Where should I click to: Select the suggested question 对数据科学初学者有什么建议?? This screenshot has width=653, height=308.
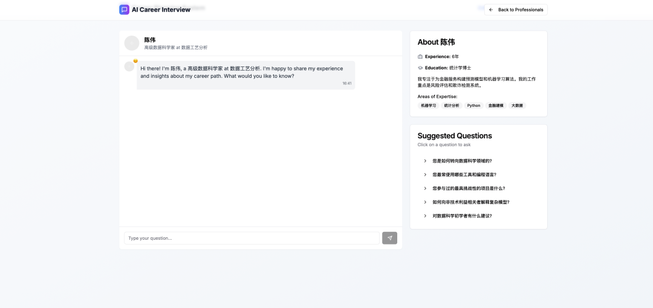(462, 216)
